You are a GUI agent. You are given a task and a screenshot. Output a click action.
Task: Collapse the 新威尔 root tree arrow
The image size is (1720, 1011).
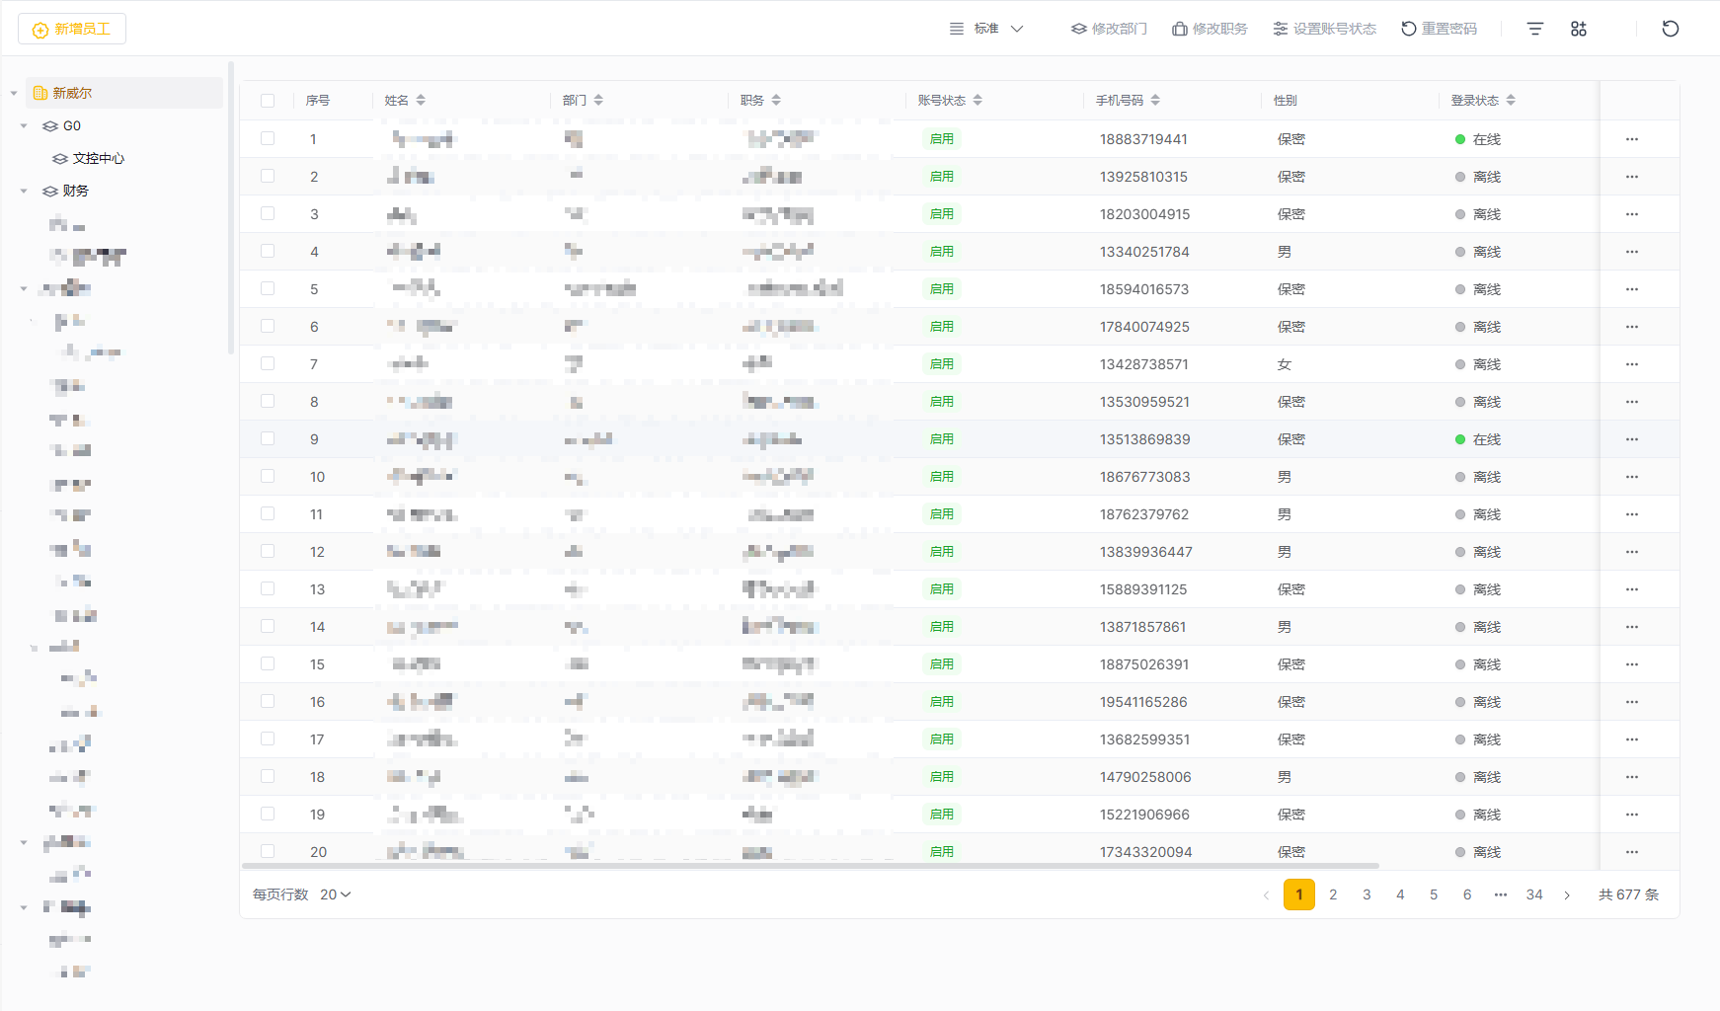coord(14,93)
